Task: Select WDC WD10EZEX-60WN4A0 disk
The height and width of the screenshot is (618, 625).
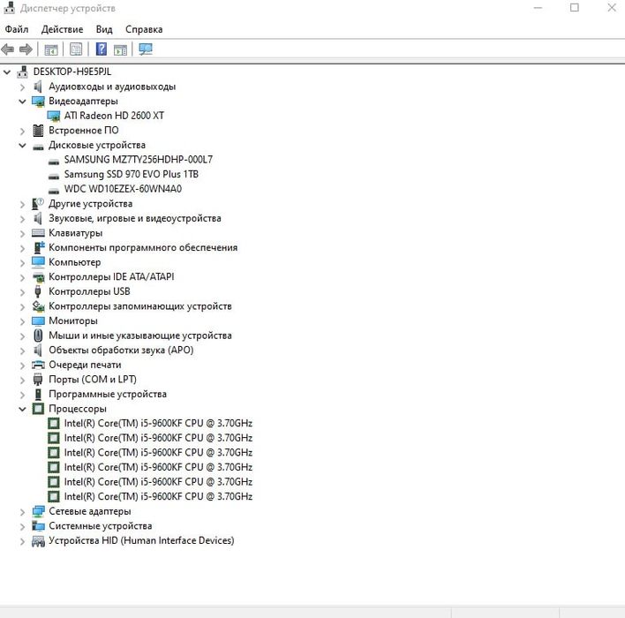Action: click(123, 189)
